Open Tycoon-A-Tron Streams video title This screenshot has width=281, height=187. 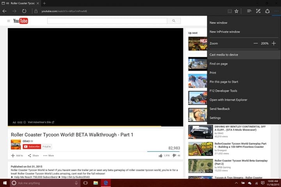238,178
